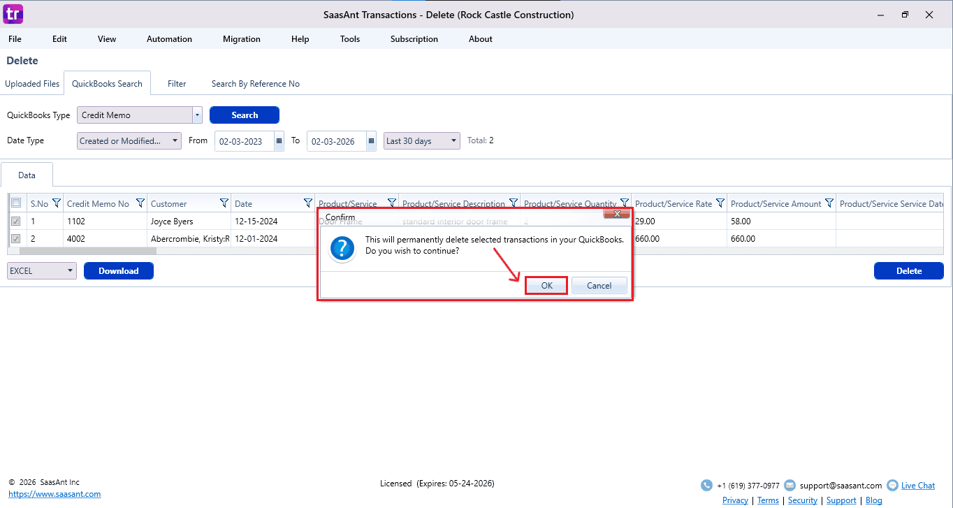Open the Subscription menu
953x508 pixels.
click(414, 39)
